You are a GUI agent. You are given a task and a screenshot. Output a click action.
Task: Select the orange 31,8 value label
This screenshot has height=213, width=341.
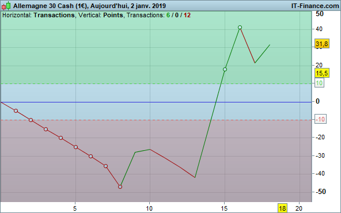tap(322, 44)
